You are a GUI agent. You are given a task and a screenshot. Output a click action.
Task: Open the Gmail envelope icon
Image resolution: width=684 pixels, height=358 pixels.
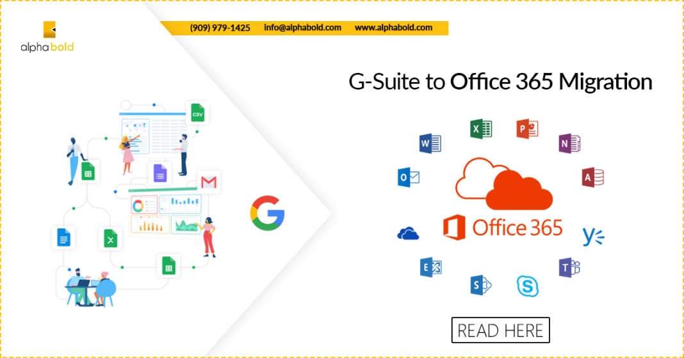click(x=209, y=183)
